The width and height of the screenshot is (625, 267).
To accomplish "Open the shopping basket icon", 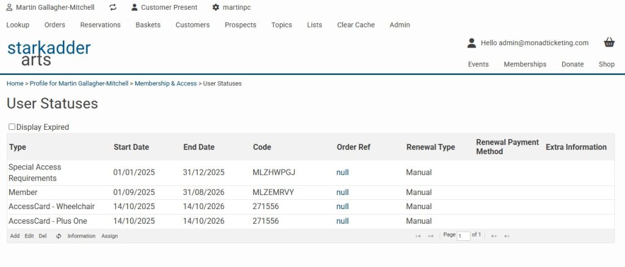I will (x=609, y=43).
